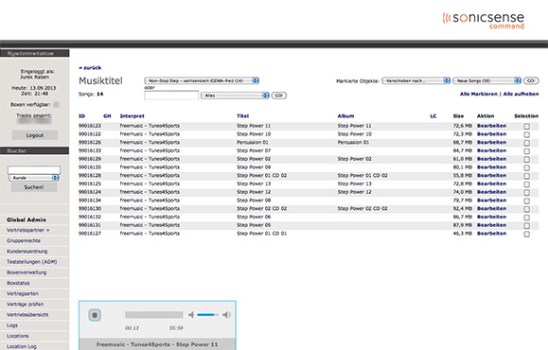Click the Logout button
The width and height of the screenshot is (548, 350).
[x=35, y=135]
